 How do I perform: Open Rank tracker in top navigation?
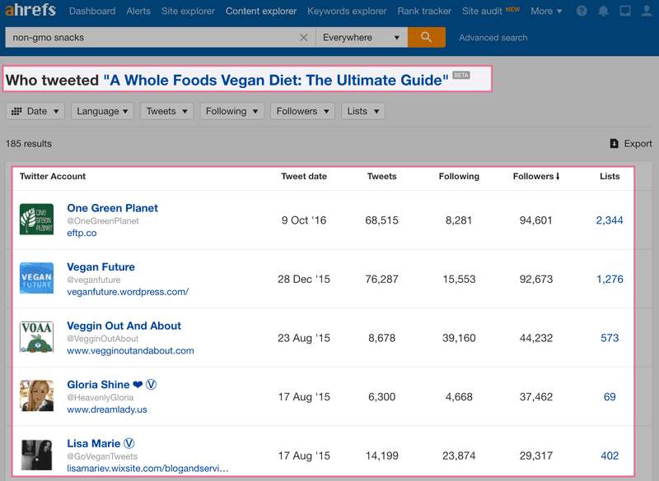tap(424, 12)
